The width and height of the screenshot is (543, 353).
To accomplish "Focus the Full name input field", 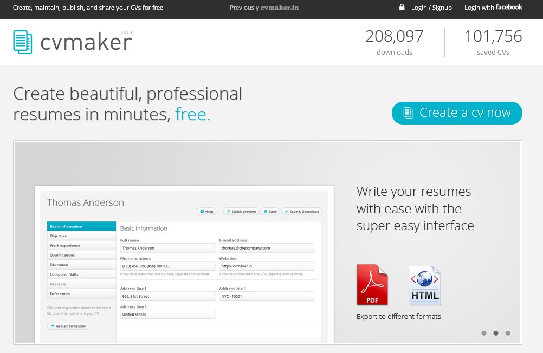I will [167, 248].
